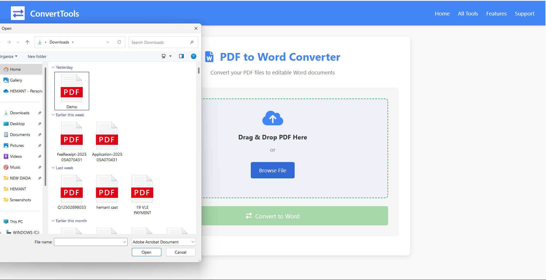Select the Application-2025 05A070431 PDF
Image resolution: width=546 pixels, height=280 pixels.
click(107, 142)
